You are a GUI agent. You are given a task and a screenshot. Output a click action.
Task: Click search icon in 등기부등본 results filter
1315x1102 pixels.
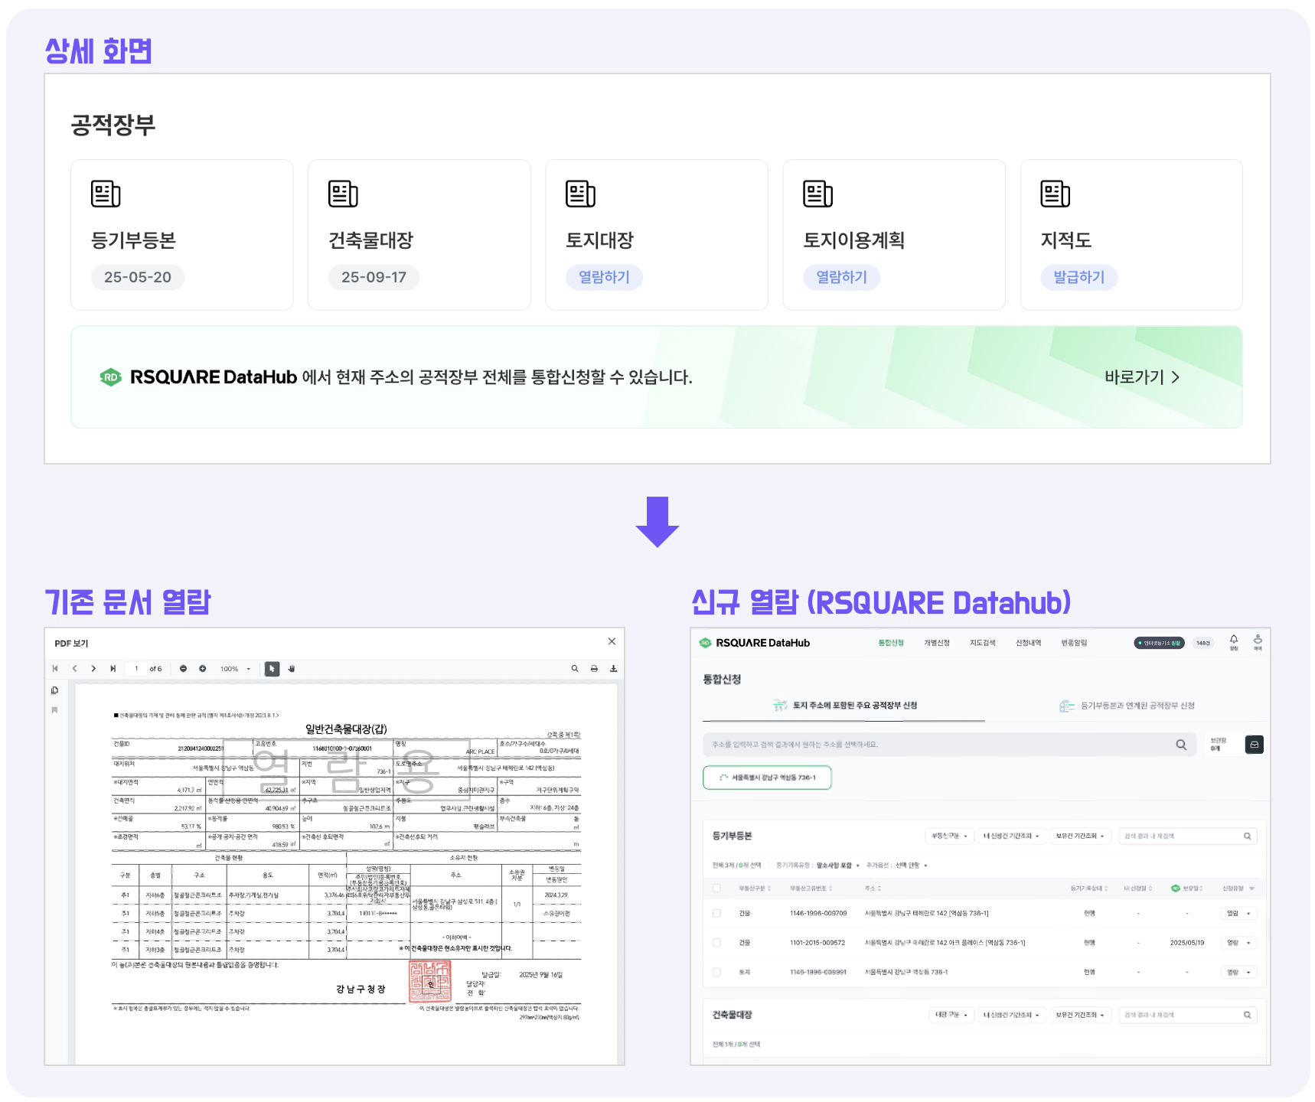point(1247,836)
